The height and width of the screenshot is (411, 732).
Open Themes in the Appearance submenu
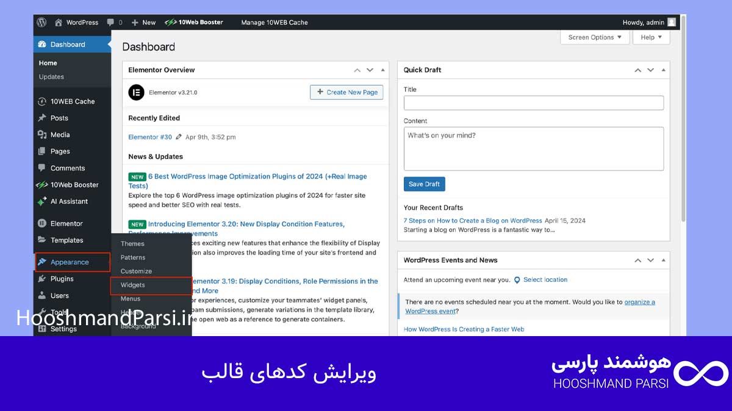pyautogui.click(x=132, y=244)
